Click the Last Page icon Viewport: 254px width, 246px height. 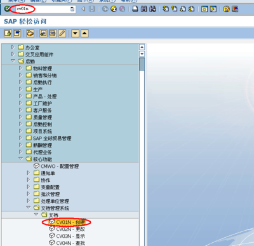point(191,9)
